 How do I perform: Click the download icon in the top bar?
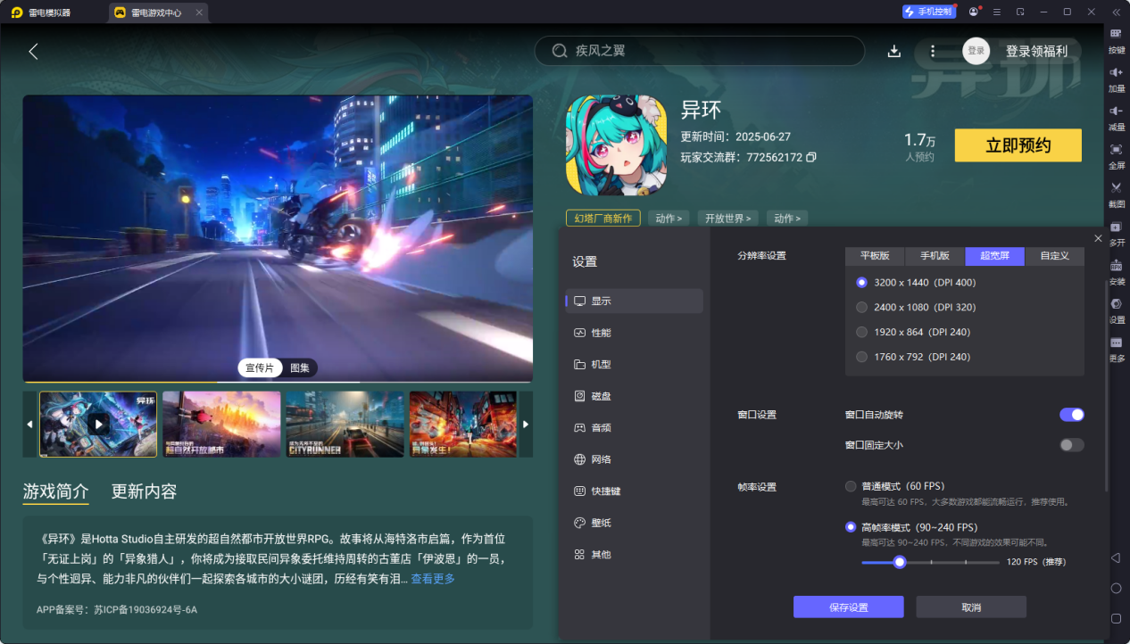coord(893,52)
